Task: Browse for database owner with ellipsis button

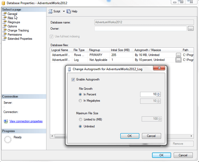Action: coord(191,29)
